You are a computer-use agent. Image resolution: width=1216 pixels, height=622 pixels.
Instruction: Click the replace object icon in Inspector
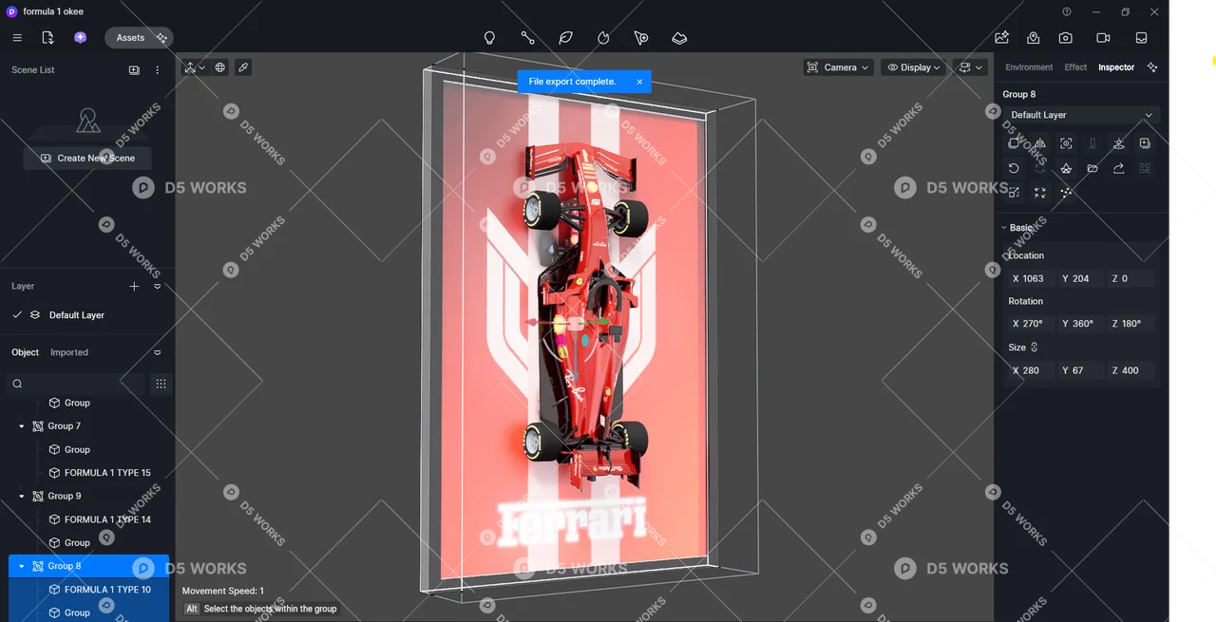[x=1014, y=193]
